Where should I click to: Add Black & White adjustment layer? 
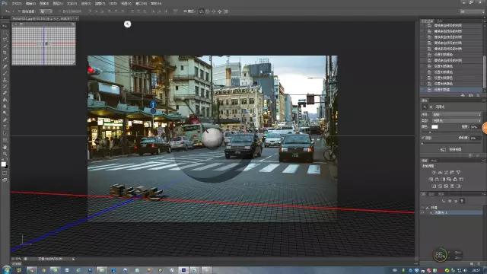coord(443,180)
